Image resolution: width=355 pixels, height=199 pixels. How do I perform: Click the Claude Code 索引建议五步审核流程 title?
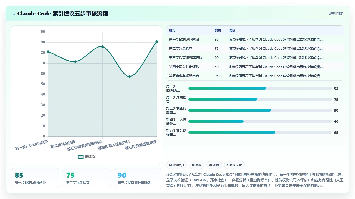click(x=63, y=14)
